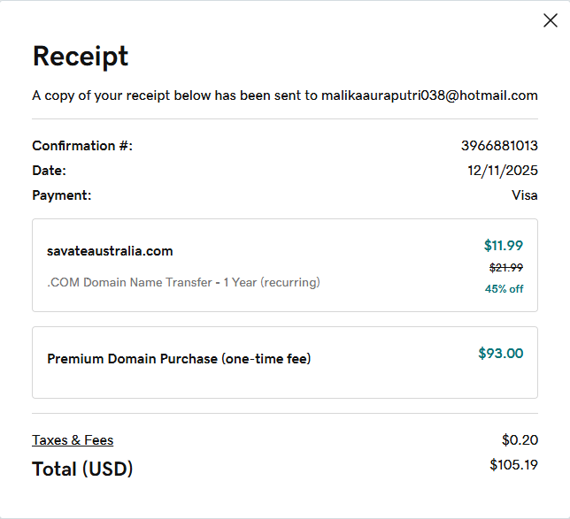Click the 45% off discount label
The width and height of the screenshot is (570, 519).
click(x=504, y=289)
